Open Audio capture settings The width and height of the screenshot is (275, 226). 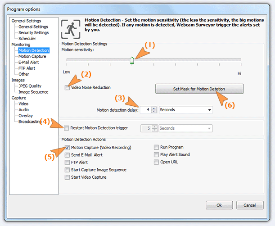pos(23,110)
